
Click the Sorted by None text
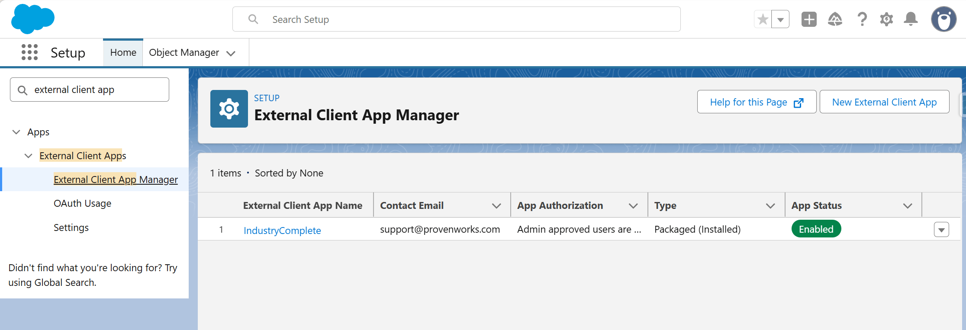[289, 173]
